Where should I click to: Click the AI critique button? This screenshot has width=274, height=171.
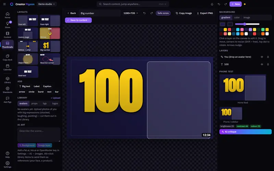(x=245, y=132)
